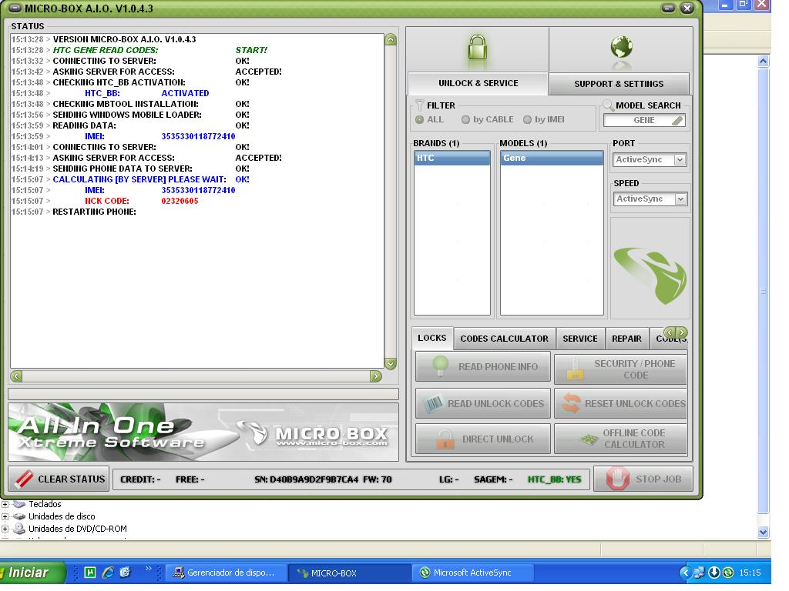Click the SN: D40B9A9D2F9B7CA4 status text
The height and width of the screenshot is (591, 789).
[307, 480]
